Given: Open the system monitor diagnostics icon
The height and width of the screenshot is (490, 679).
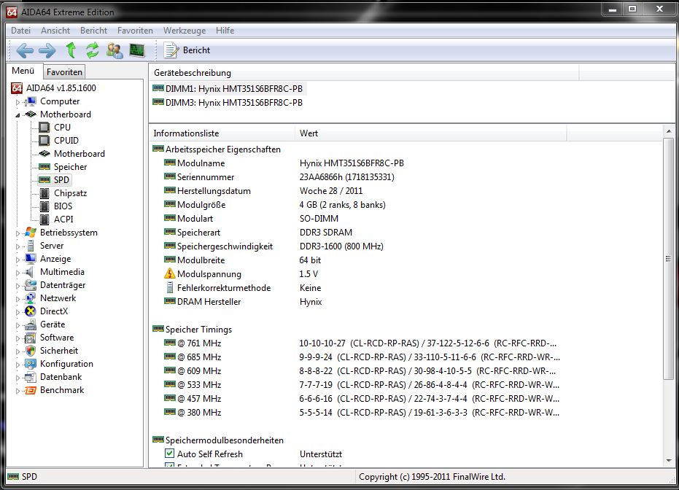Looking at the screenshot, I should (x=137, y=50).
